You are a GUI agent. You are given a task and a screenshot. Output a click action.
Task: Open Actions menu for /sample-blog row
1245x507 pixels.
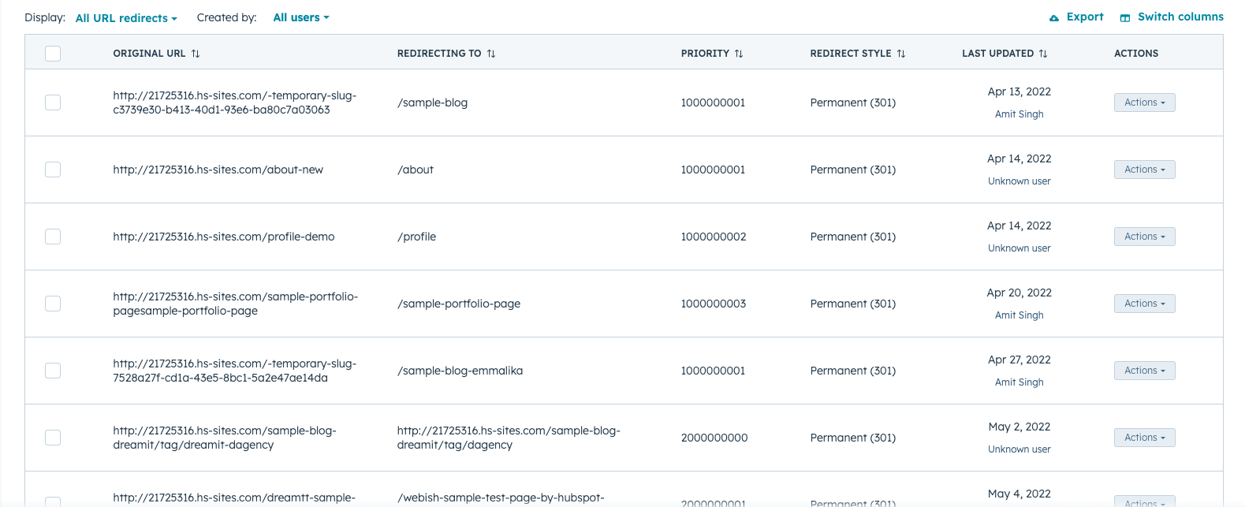click(x=1144, y=103)
